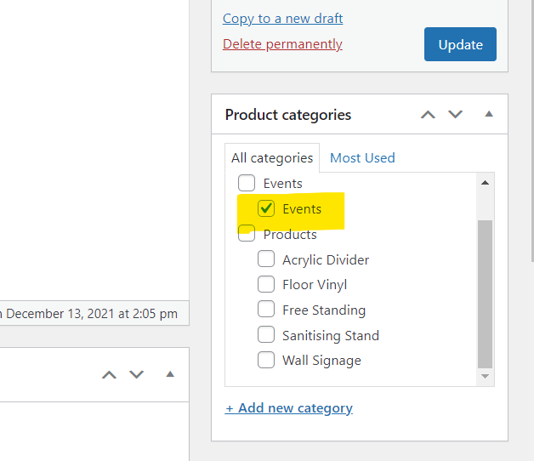This screenshot has width=534, height=461.
Task: Check the Products category checkbox
Action: coord(247,234)
